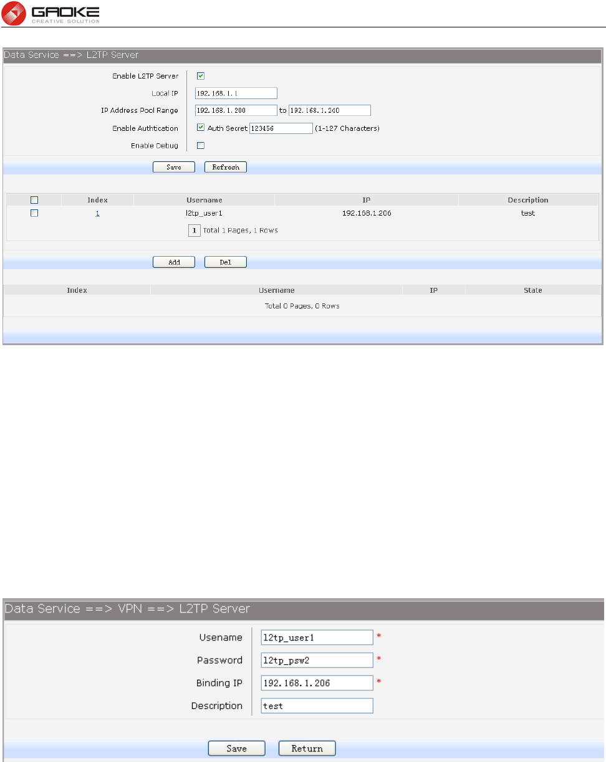Click the 'Total 0 Pages, 0 Rows' text
The width and height of the screenshot is (606, 762).
[302, 306]
